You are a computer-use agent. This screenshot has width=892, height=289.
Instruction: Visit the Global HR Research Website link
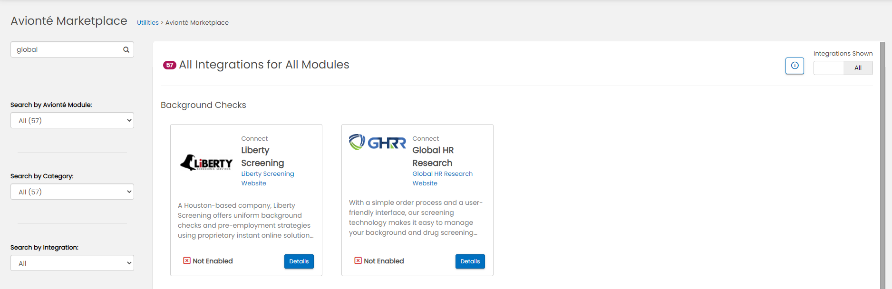click(443, 178)
